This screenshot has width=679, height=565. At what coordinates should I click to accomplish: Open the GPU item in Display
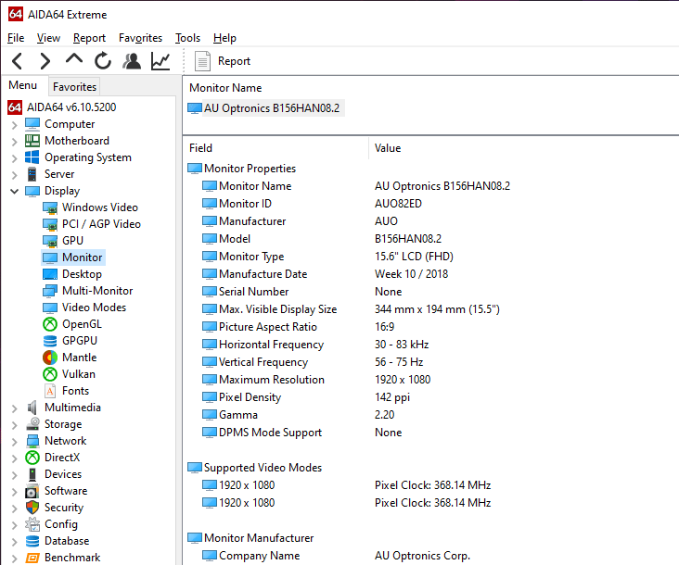point(63,240)
